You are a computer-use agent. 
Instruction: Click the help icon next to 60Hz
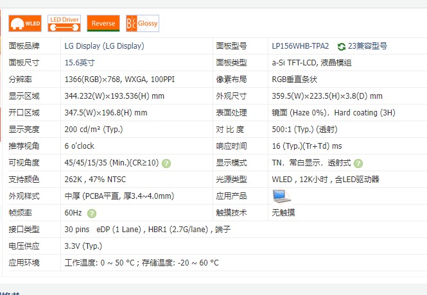(x=92, y=214)
